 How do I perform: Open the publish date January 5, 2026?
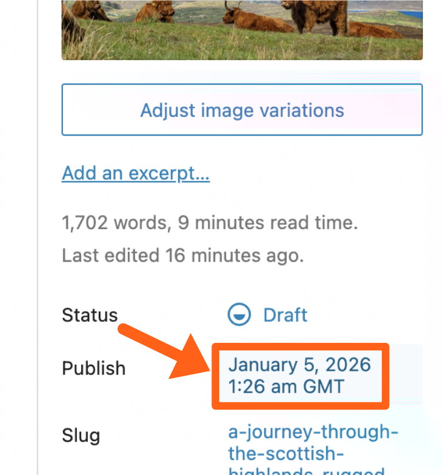coord(299,365)
